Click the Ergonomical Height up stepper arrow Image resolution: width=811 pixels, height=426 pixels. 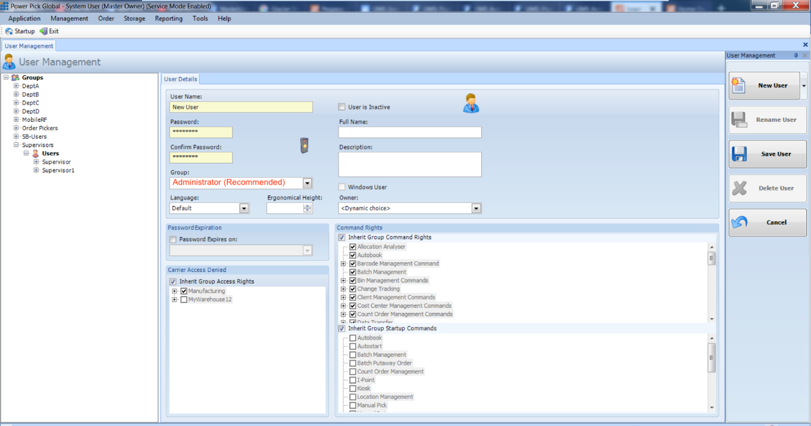(x=307, y=205)
